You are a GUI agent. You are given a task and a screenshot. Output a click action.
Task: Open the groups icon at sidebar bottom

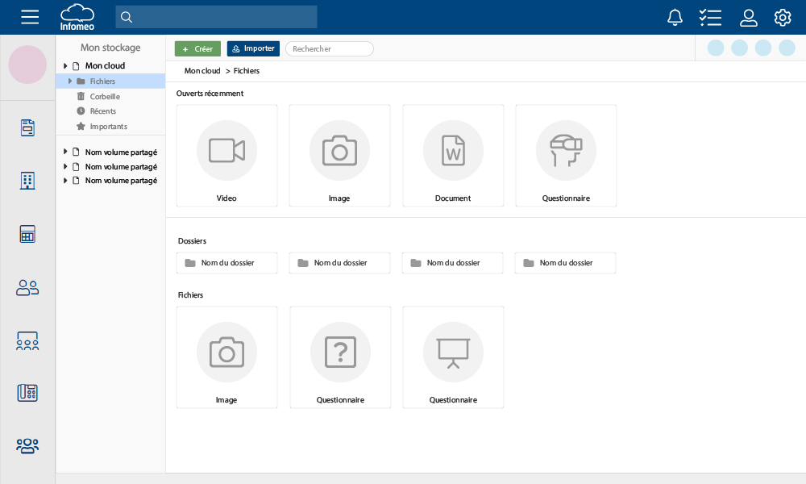tap(27, 445)
